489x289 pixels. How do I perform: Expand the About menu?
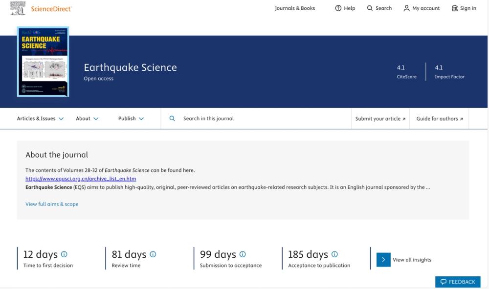(87, 118)
